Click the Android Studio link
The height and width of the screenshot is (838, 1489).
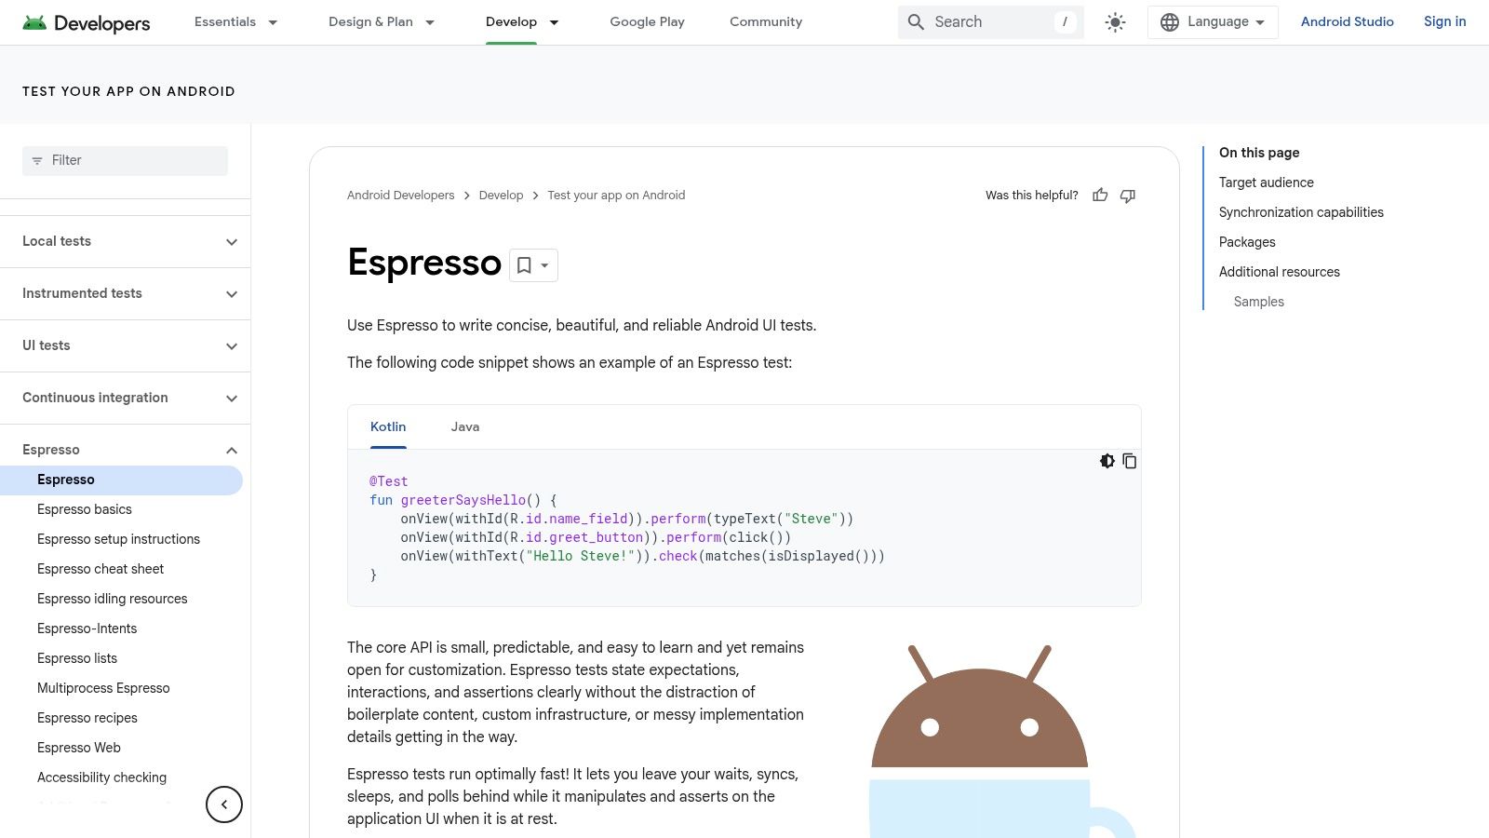[x=1347, y=22]
